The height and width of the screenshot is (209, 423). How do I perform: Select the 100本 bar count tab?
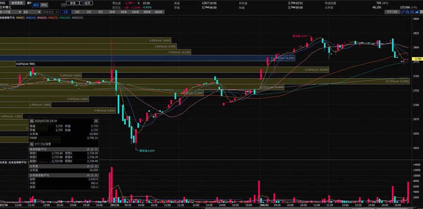coord(135,12)
